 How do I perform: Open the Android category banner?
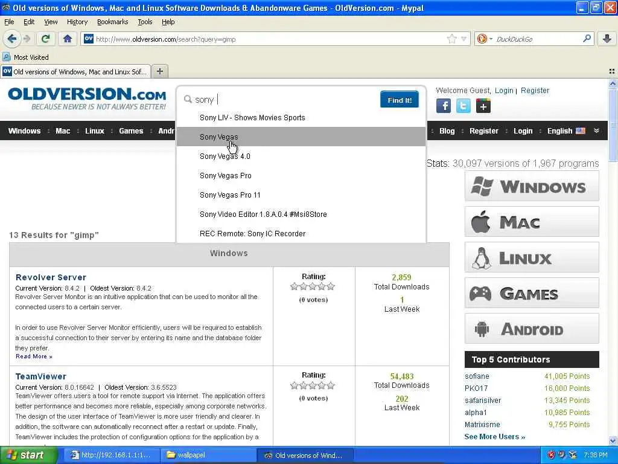tap(532, 329)
